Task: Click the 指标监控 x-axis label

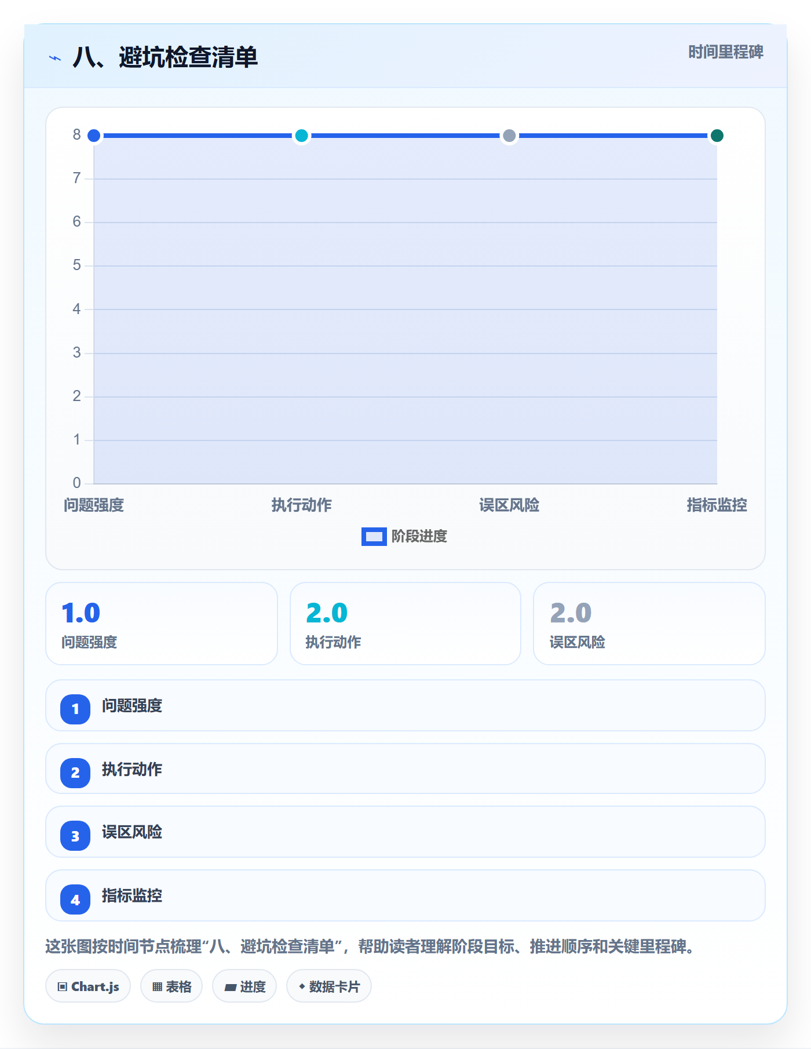Action: point(717,505)
